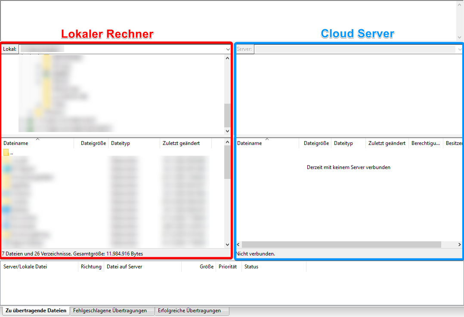
Task: Open the Lokal path dropdown list
Action: tap(228, 49)
